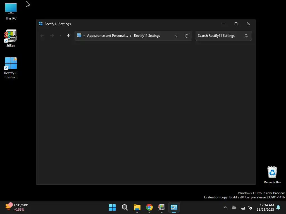Open Appearance and Personalization breadcrumb
Image resolution: width=286 pixels, height=214 pixels.
coord(108,36)
